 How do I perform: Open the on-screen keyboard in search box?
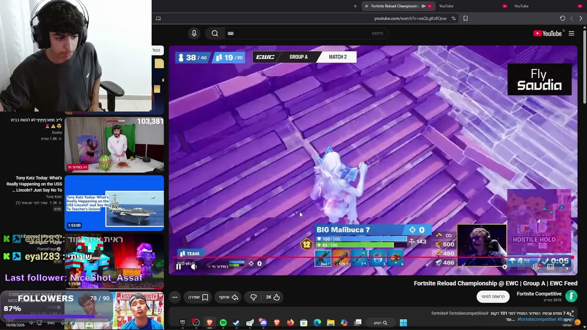click(231, 33)
